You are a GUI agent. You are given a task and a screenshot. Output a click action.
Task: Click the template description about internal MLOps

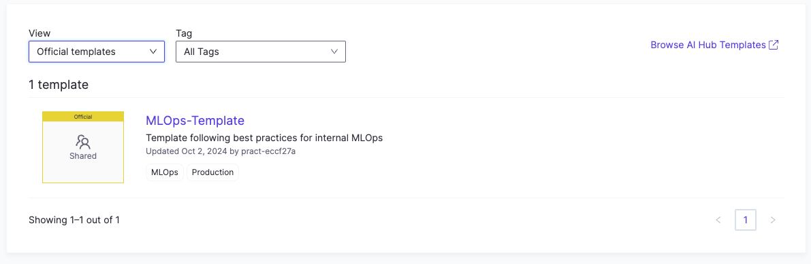click(x=264, y=138)
